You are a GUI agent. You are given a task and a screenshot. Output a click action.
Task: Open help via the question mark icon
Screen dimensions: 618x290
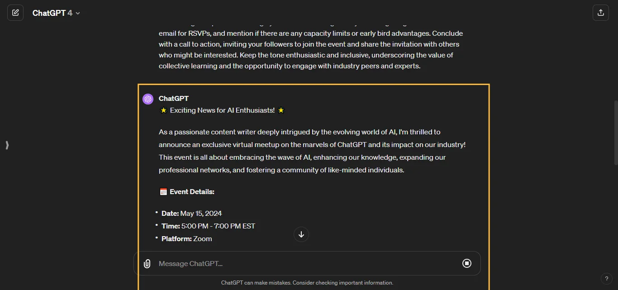click(x=607, y=279)
